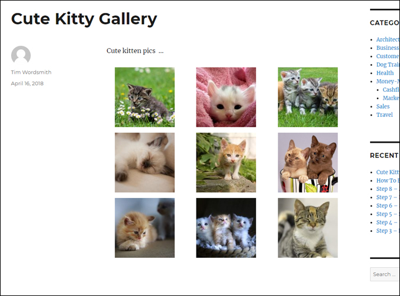Screen dimensions: 400x296
Task: Open the kitten in daisies thumbnail
Action: click(x=145, y=97)
